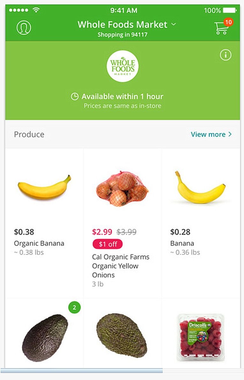Image resolution: width=244 pixels, height=380 pixels.
Task: Open the user profile icon
Action: 24,27
